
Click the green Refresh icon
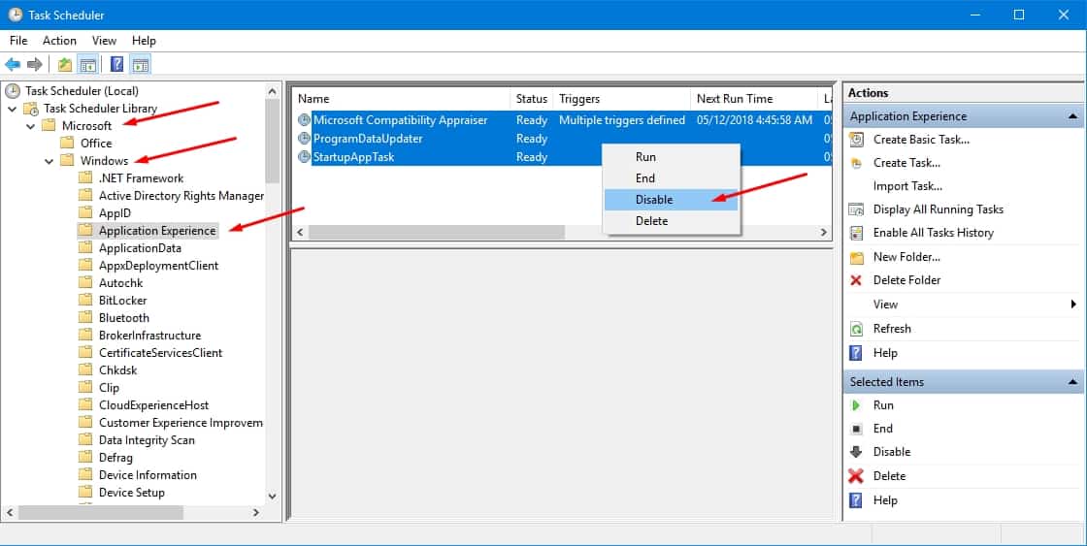pos(857,329)
